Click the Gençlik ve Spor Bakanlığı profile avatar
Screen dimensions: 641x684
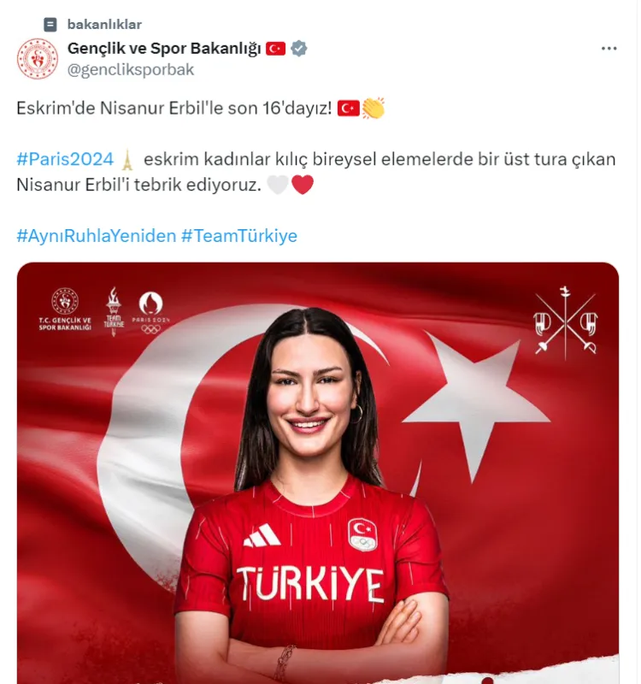click(x=38, y=58)
